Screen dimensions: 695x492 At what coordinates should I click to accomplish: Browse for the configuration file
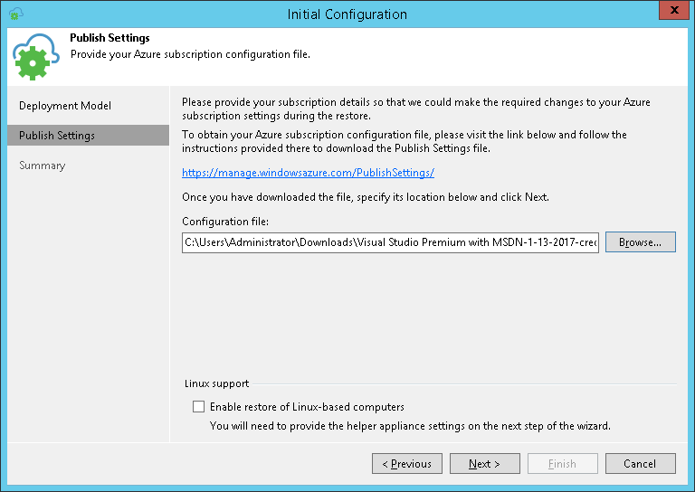click(x=640, y=242)
